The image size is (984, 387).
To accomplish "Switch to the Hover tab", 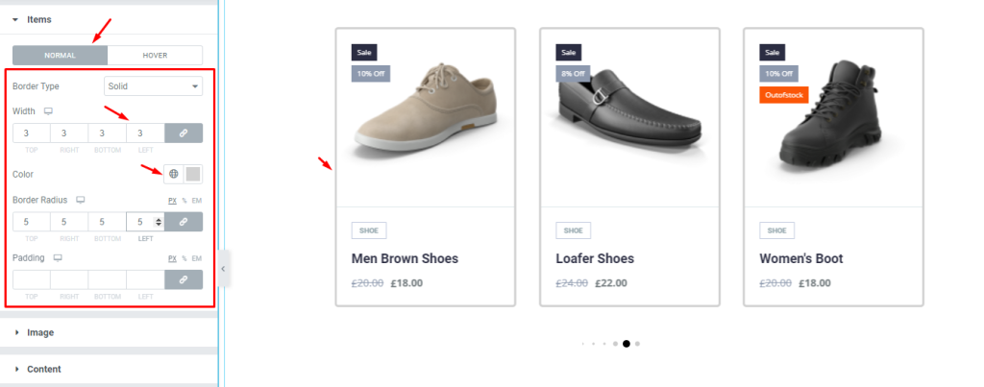I will click(155, 55).
